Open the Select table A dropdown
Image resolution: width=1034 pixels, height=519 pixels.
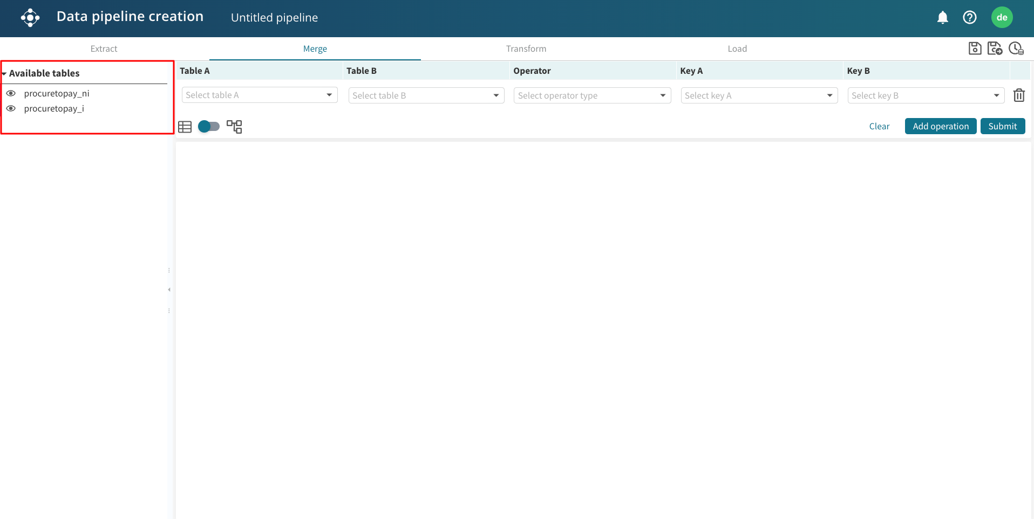pos(260,95)
